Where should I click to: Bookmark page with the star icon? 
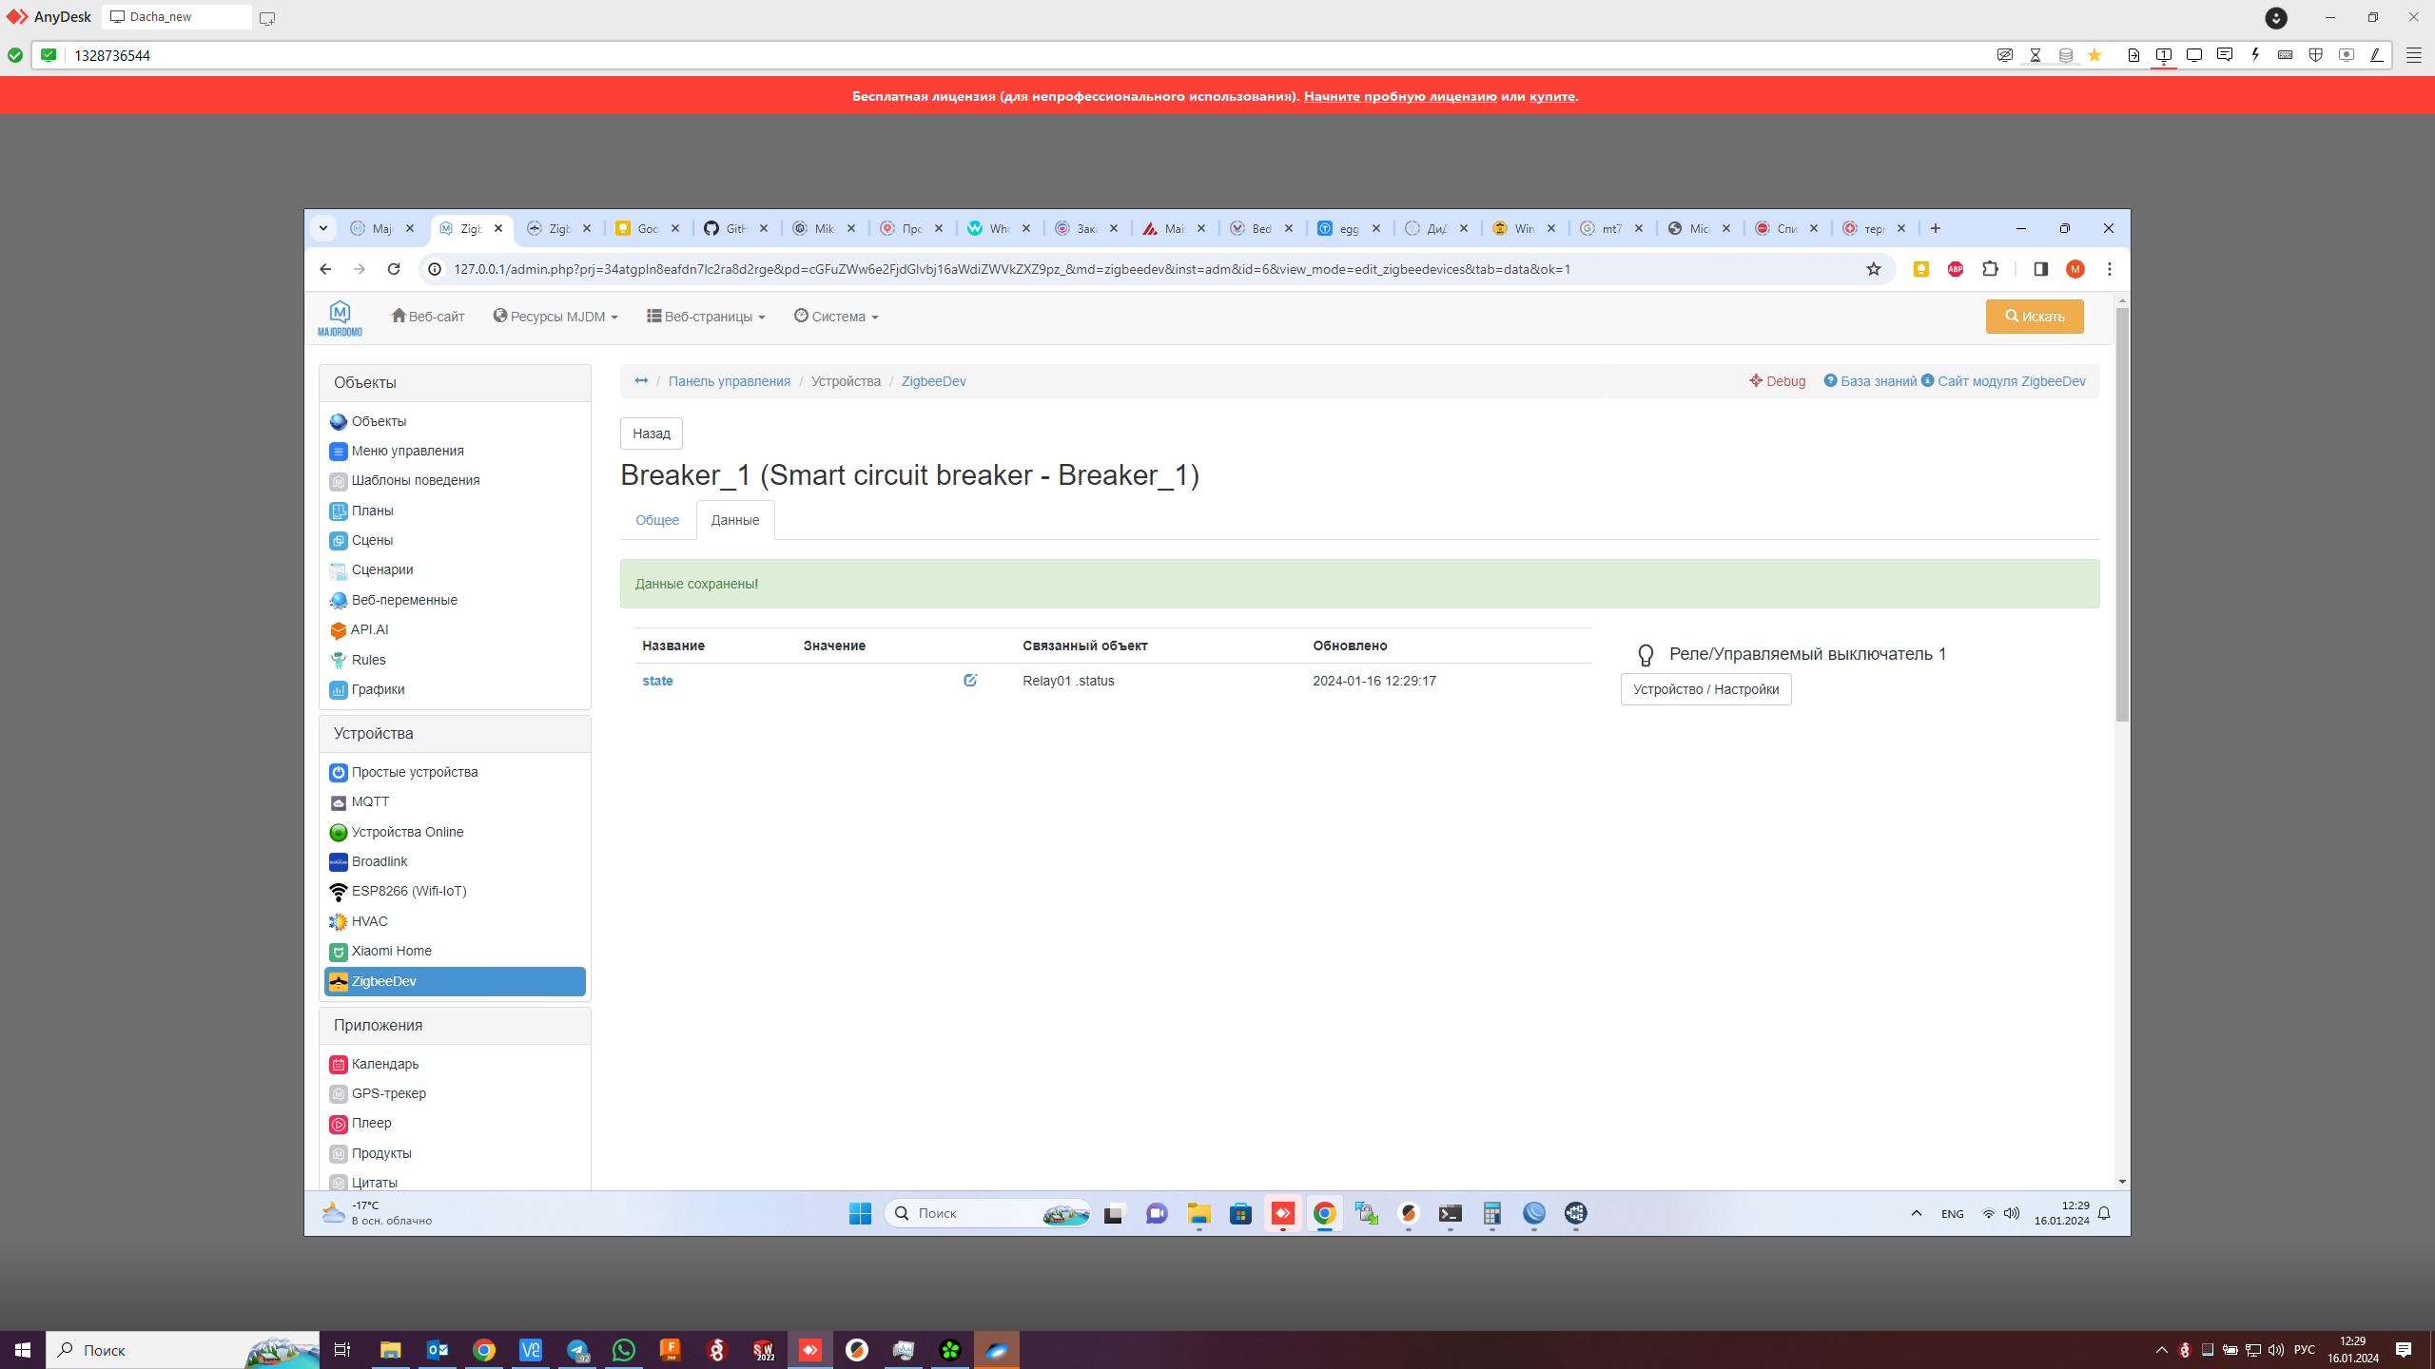pos(1873,269)
